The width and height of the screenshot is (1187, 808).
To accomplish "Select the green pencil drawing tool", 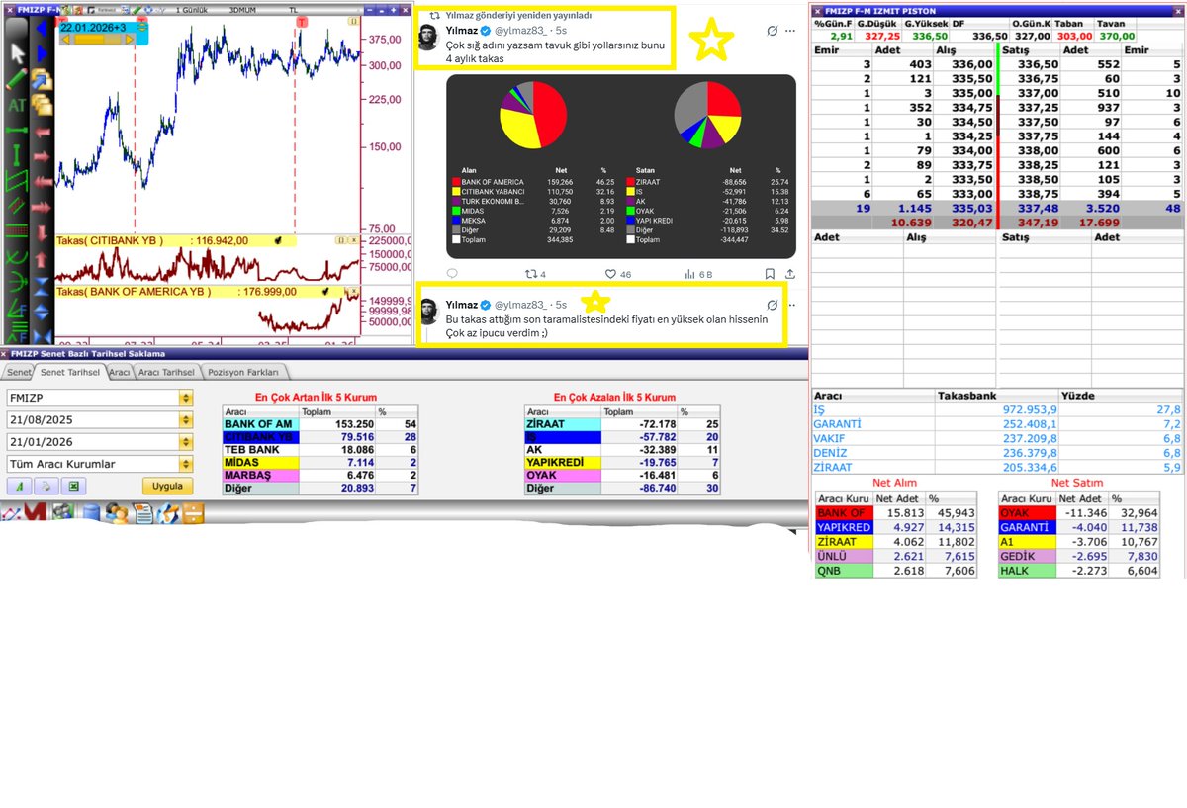I will (17, 79).
